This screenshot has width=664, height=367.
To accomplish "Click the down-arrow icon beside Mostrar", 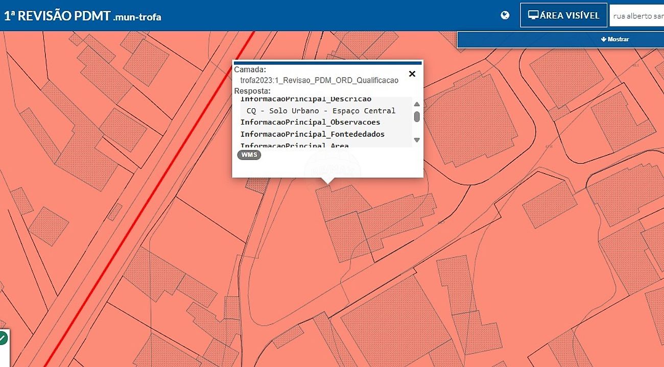I will coord(603,39).
